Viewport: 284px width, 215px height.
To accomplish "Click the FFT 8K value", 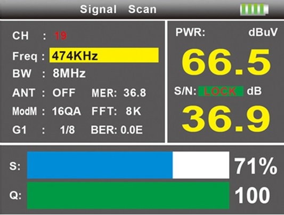I will pos(116,111).
